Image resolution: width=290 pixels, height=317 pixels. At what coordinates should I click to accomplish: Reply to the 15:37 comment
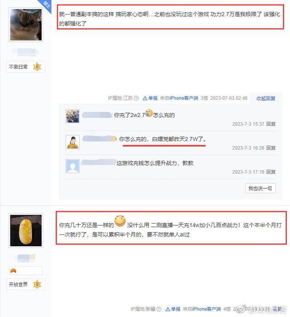[271, 124]
